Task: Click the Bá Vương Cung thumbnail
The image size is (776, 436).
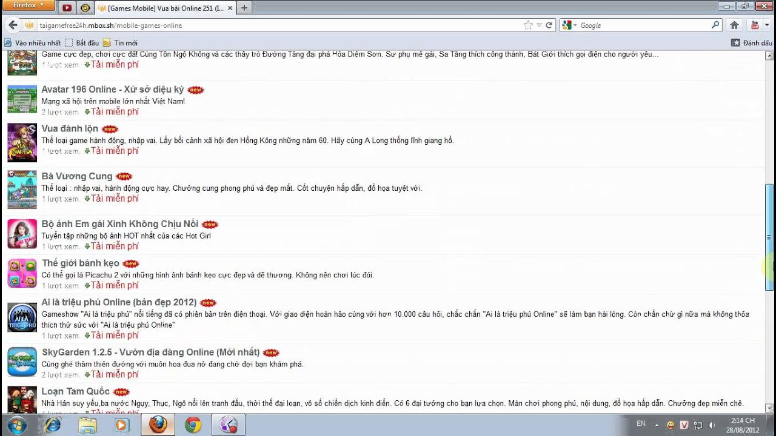Action: click(x=22, y=190)
